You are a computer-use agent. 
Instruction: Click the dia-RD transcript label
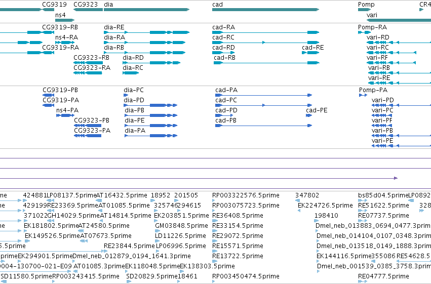tap(133, 58)
